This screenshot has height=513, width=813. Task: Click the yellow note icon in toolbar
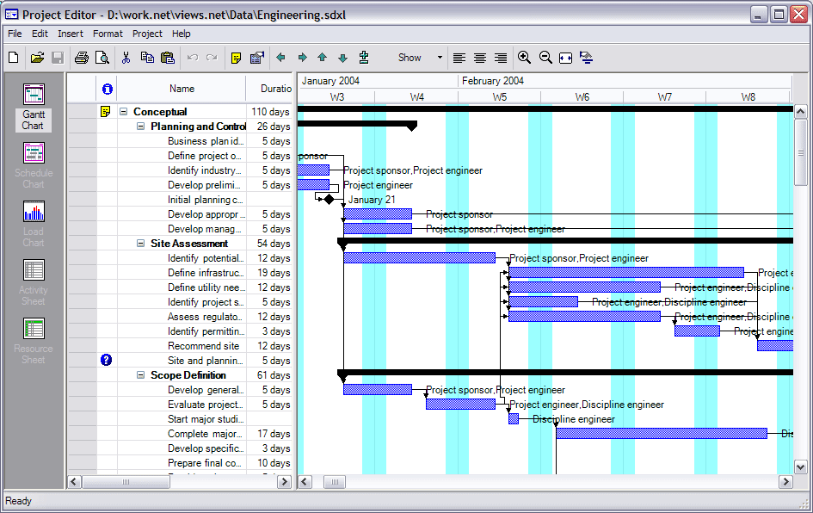(x=235, y=58)
